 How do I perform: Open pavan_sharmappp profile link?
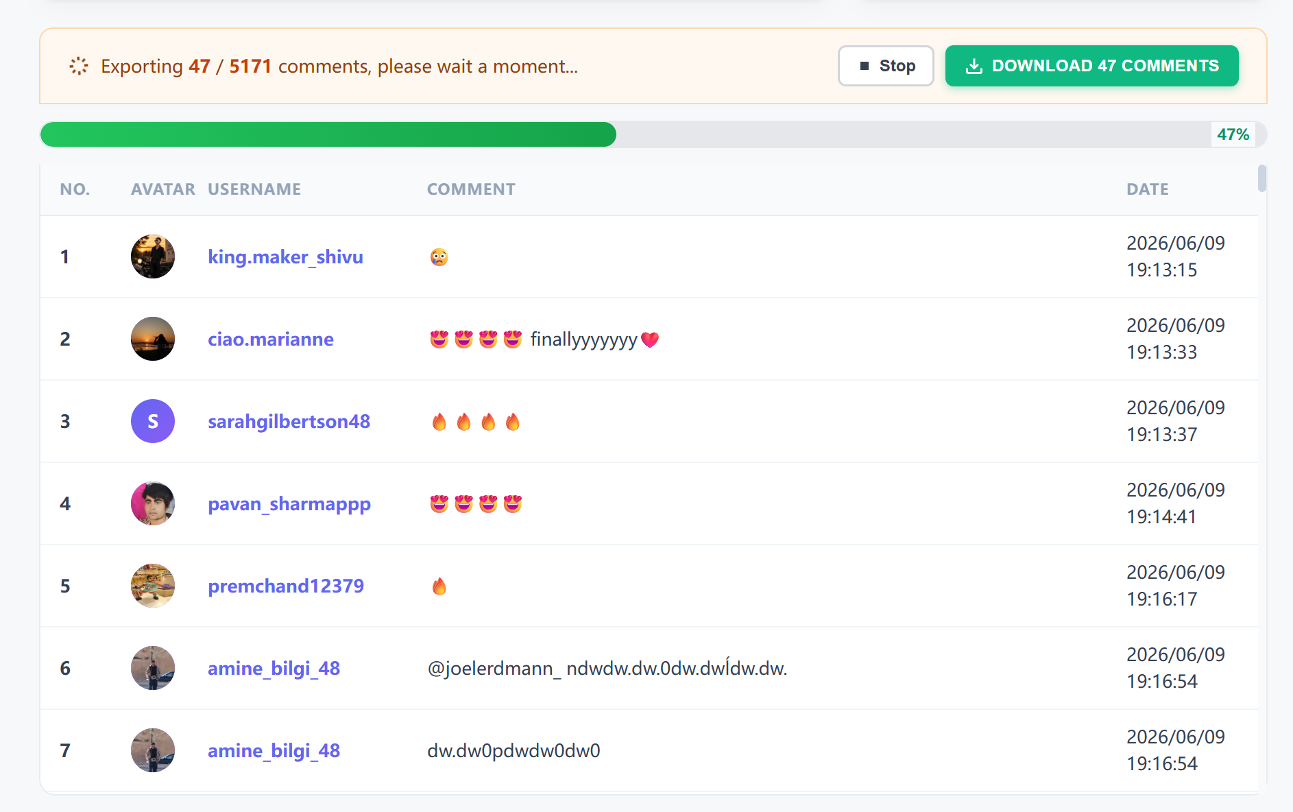(x=289, y=503)
